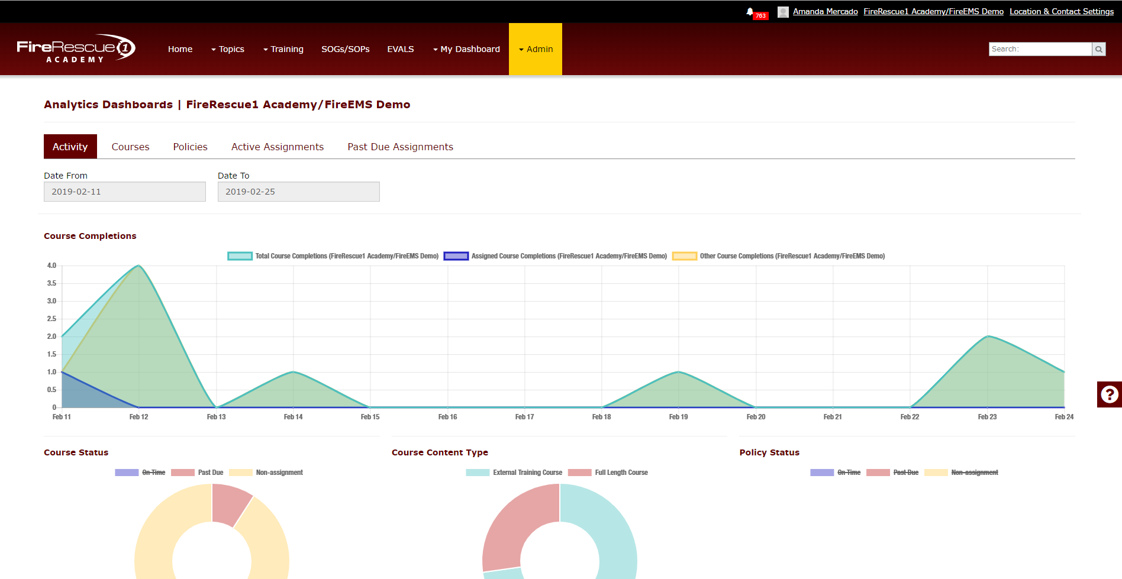Click the 'Course Content Type' heading
1122x579 pixels.
click(440, 452)
